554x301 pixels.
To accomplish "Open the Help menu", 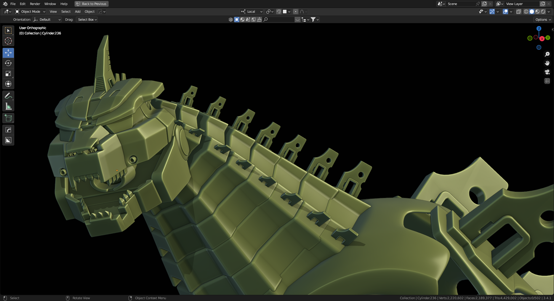I will pyautogui.click(x=64, y=4).
